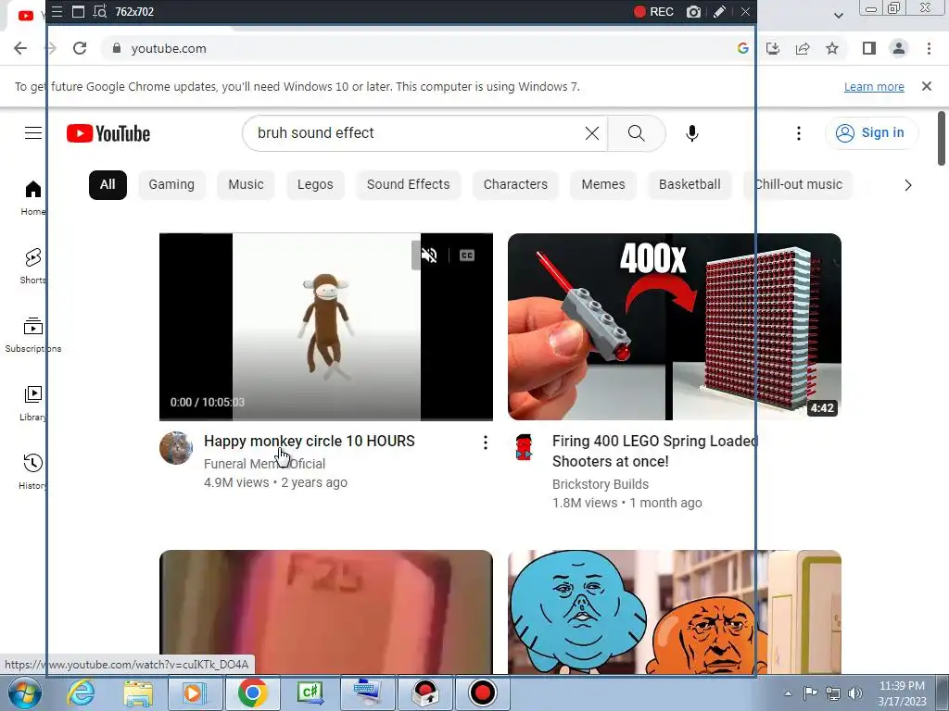Open YouTube settings three-dot menu
This screenshot has width=949, height=711.
[x=798, y=133]
